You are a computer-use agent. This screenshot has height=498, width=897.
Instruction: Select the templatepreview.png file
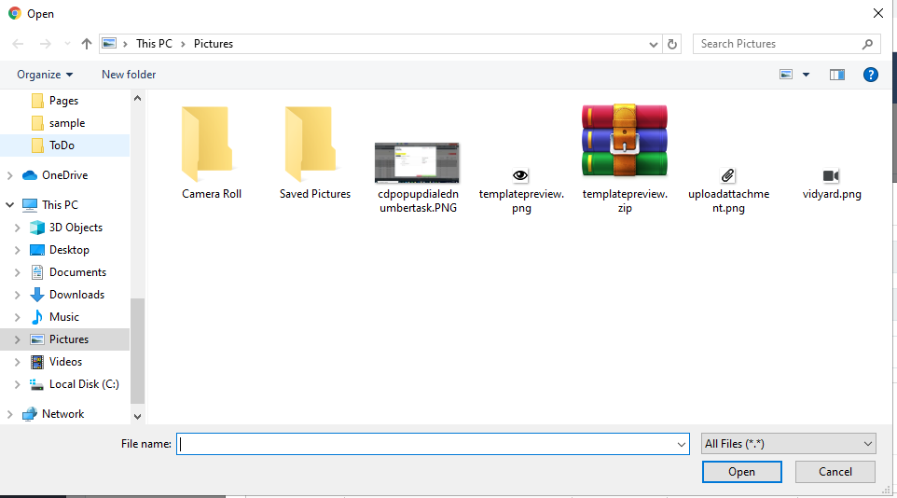(x=521, y=191)
